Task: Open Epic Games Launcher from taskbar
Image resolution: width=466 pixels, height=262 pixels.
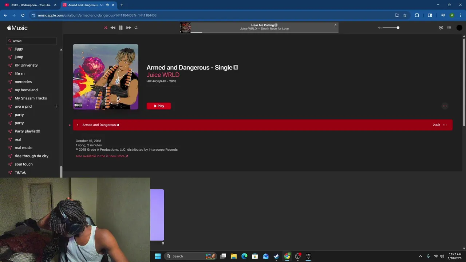Action: tap(308, 256)
